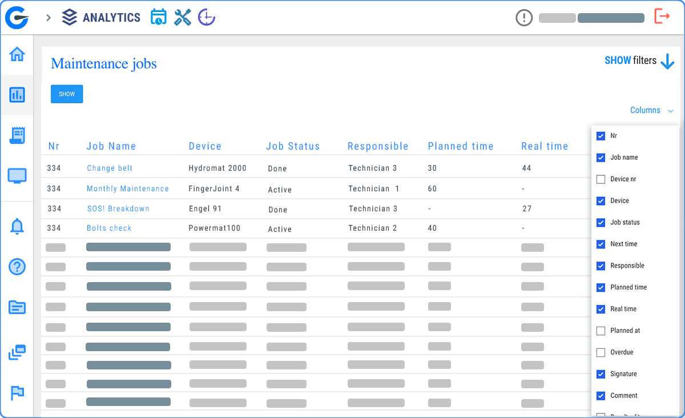Viewport: 685px width, 418px height.
Task: Open the receipt report sidebar icon
Action: (x=17, y=135)
